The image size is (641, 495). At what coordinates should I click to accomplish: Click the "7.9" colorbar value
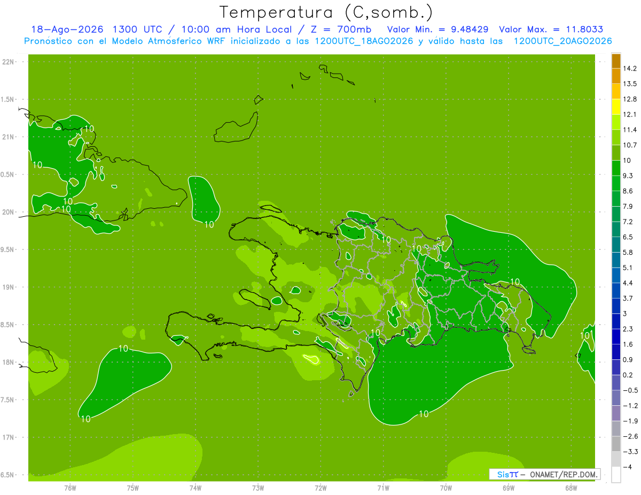(x=628, y=206)
